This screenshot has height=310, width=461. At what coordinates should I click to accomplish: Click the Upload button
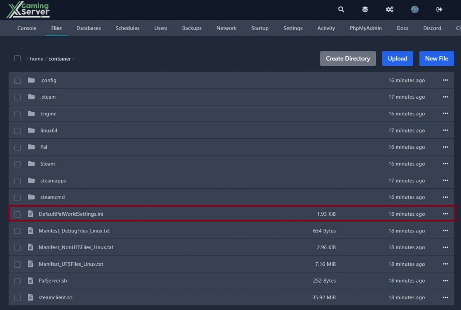click(x=397, y=58)
